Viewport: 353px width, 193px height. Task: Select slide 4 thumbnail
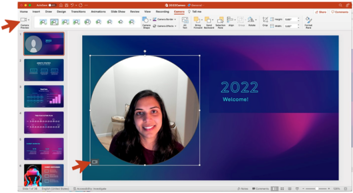[44, 122]
